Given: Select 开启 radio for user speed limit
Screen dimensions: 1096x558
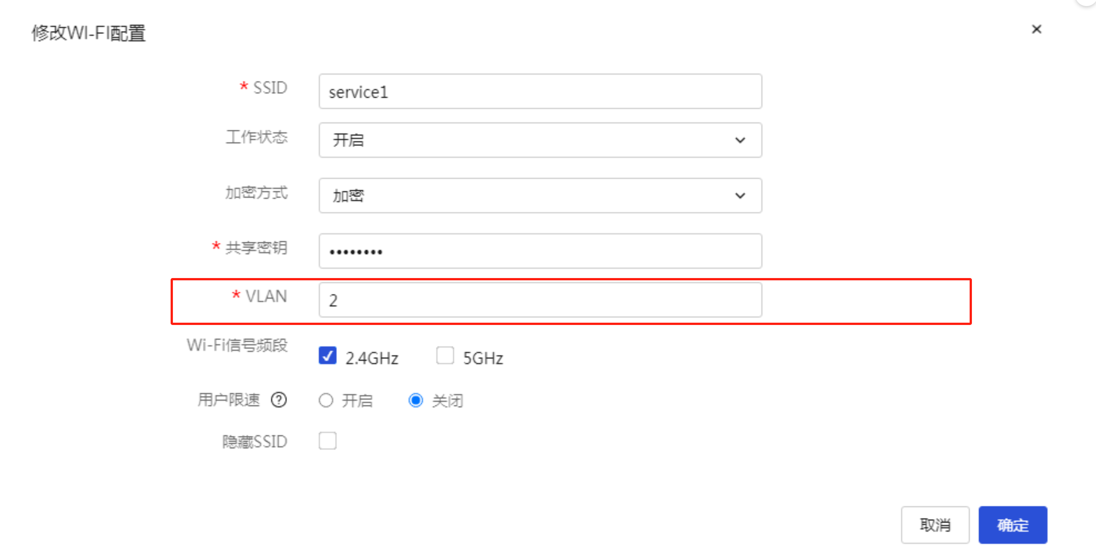Looking at the screenshot, I should (x=326, y=400).
